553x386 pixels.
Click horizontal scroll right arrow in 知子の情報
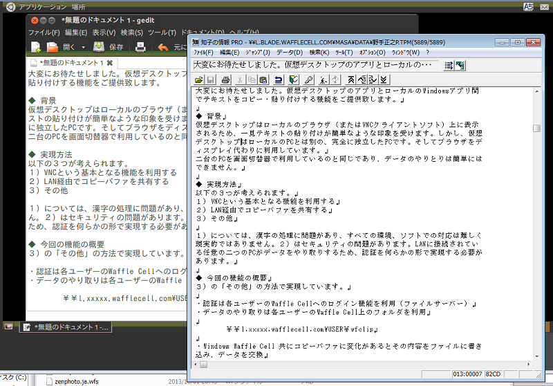(528, 364)
